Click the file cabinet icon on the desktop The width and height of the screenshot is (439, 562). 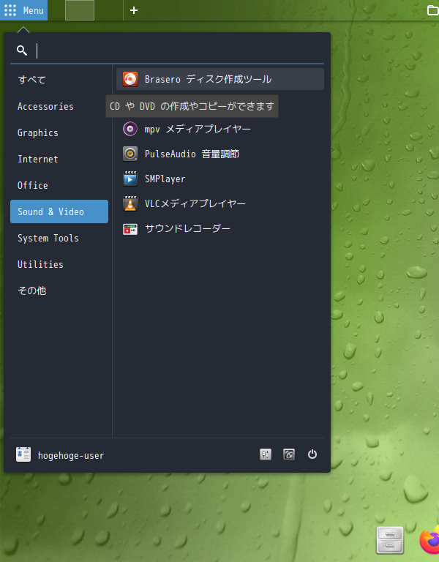tap(390, 540)
